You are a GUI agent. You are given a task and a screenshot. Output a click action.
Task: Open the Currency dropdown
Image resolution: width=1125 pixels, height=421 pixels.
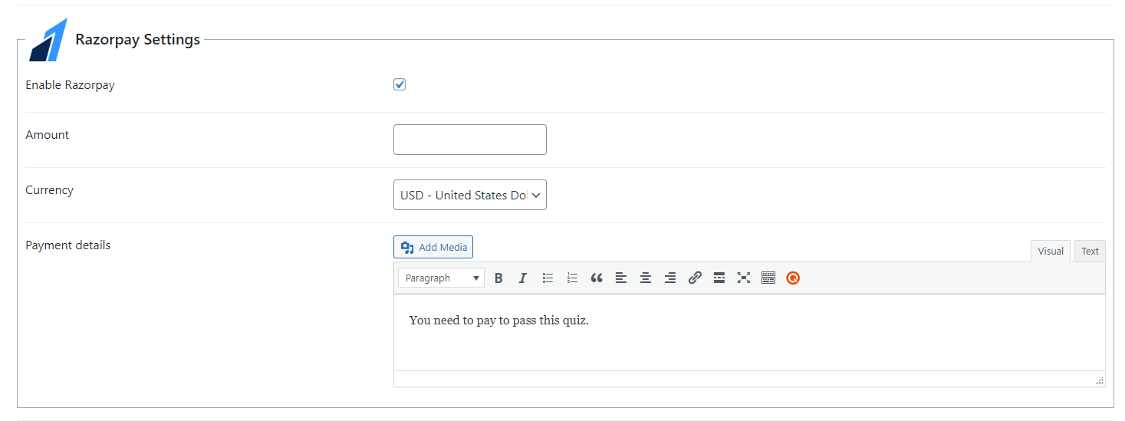click(470, 195)
